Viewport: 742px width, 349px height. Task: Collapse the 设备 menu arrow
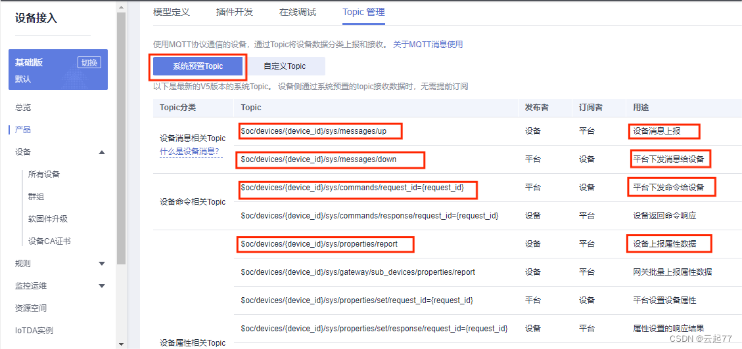pos(102,152)
